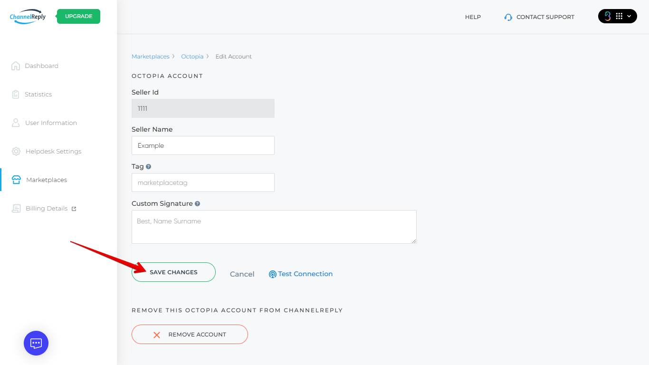Select Marketplaces in the sidebar
This screenshot has width=649, height=365.
click(x=47, y=180)
